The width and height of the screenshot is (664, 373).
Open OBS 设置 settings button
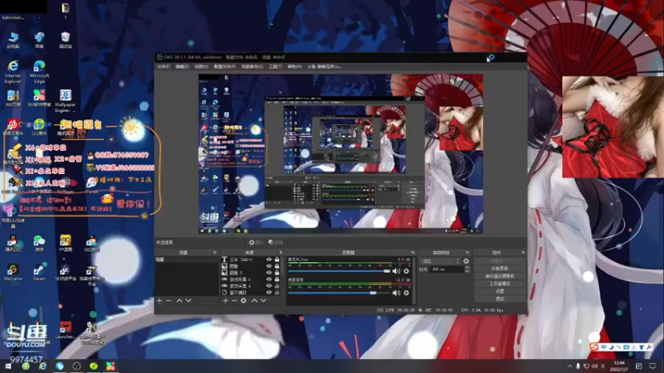pyautogui.click(x=500, y=292)
